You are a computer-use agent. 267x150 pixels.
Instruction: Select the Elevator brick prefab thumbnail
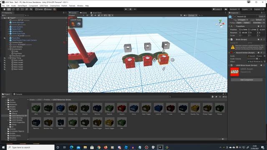click(97, 109)
